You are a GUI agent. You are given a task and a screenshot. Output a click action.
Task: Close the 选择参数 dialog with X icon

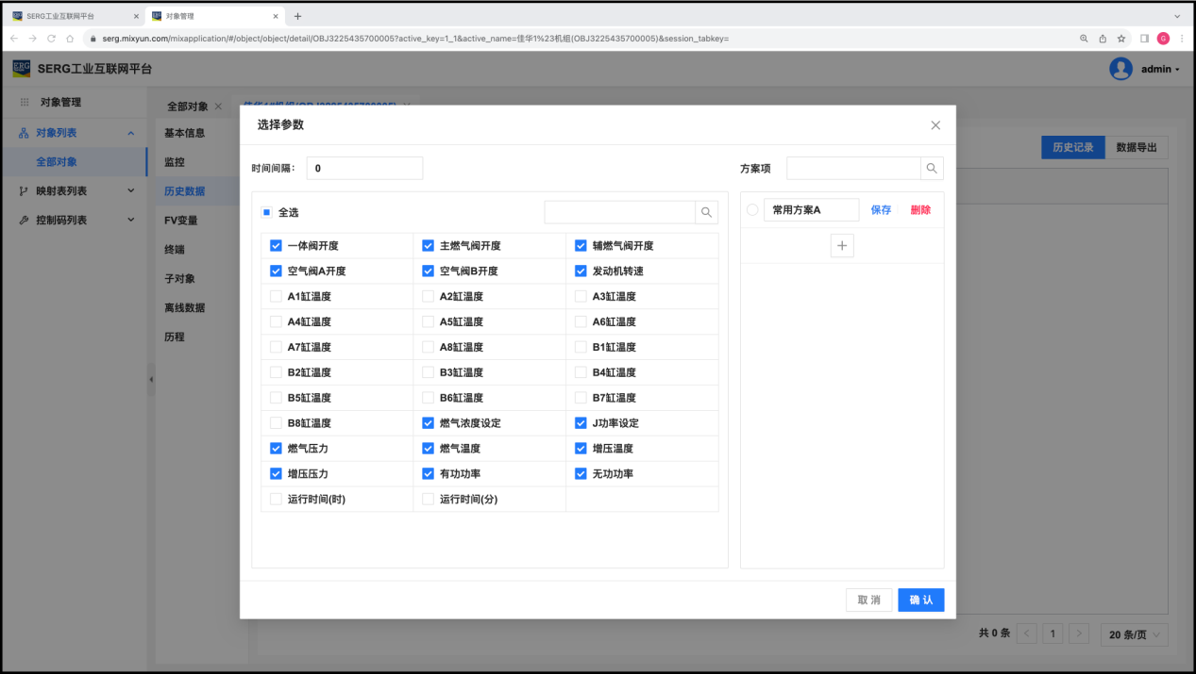point(935,125)
